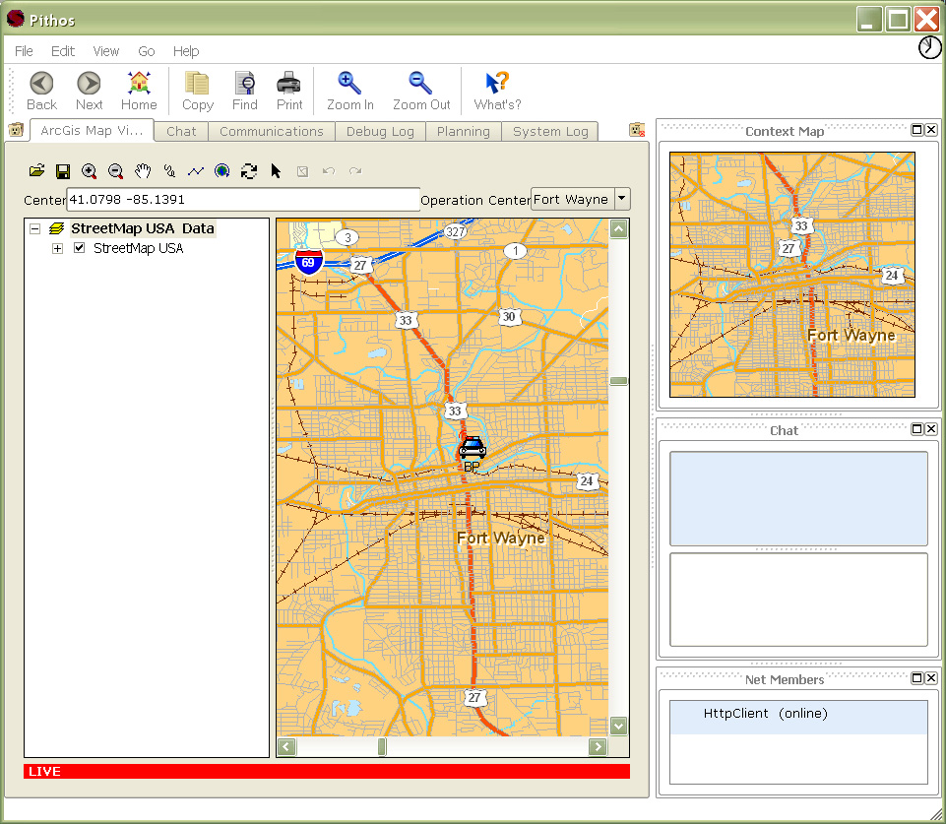Screen dimensions: 946x824
Task: Select the pan hand tool
Action: [143, 171]
